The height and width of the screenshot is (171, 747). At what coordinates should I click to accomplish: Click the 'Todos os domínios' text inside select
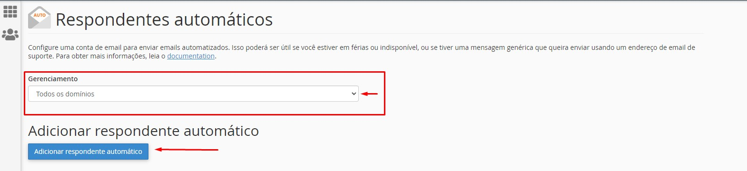(65, 94)
